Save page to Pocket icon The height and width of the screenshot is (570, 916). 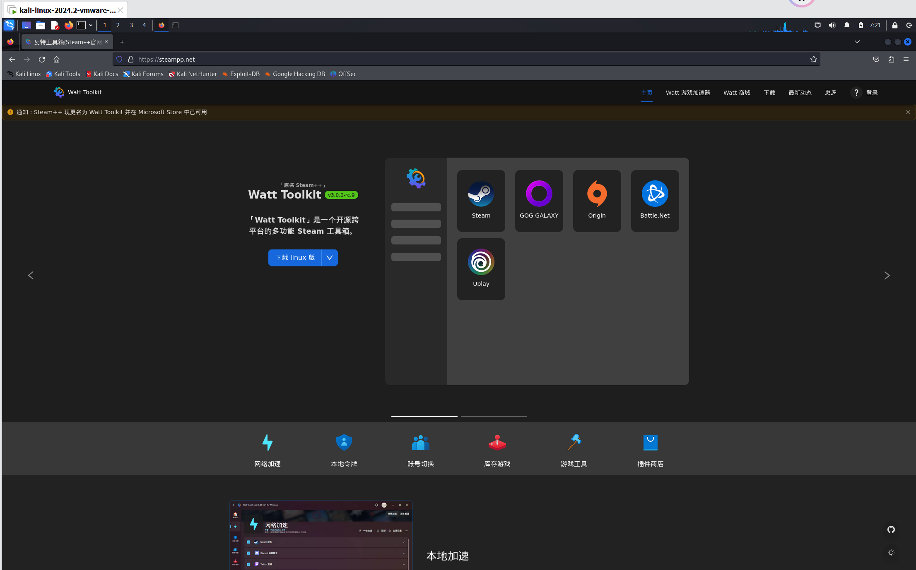coord(876,59)
